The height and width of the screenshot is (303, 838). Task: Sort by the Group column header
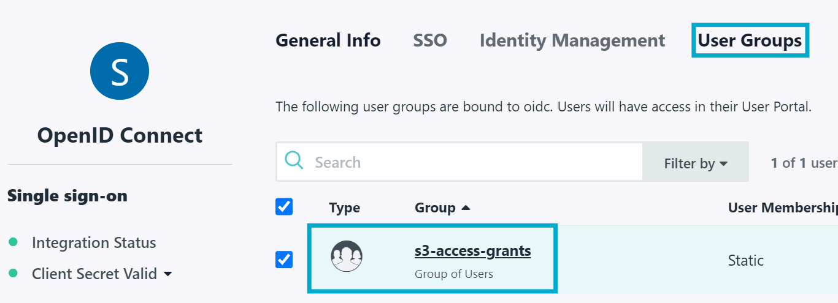click(435, 208)
